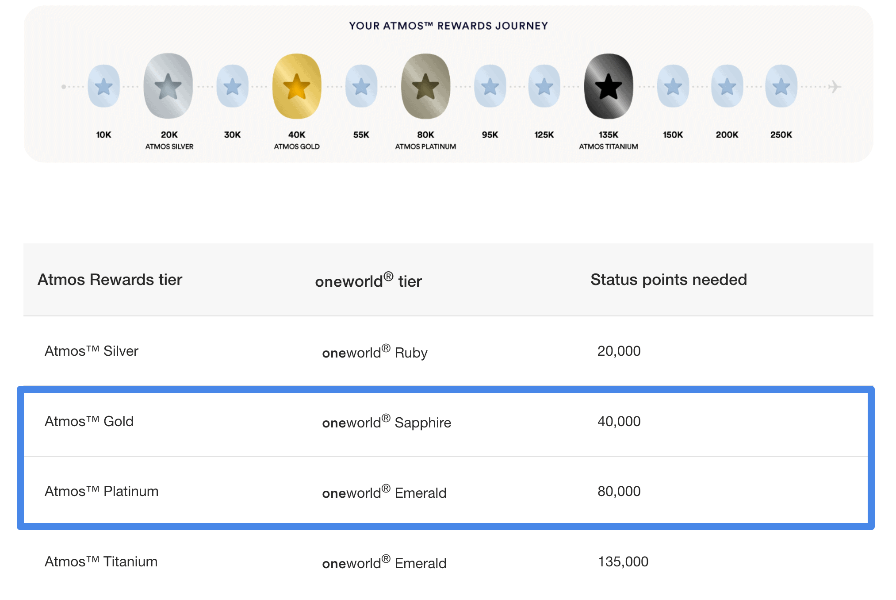This screenshot has height=600, width=896.
Task: Click the 200K milestone star badge
Action: pos(727,86)
